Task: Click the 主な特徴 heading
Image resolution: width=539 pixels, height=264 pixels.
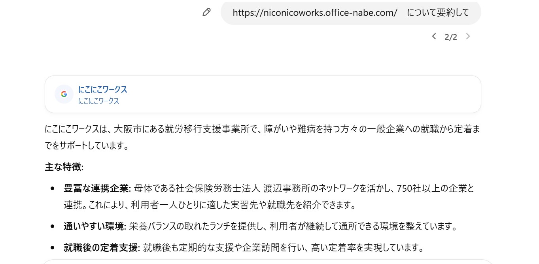Action: click(64, 167)
